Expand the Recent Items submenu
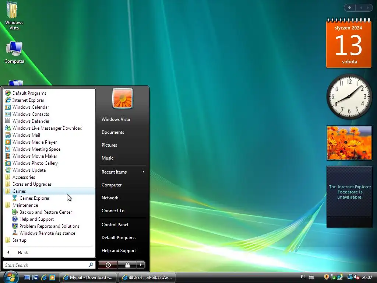Viewport: 377px width, 283px height. [x=123, y=172]
